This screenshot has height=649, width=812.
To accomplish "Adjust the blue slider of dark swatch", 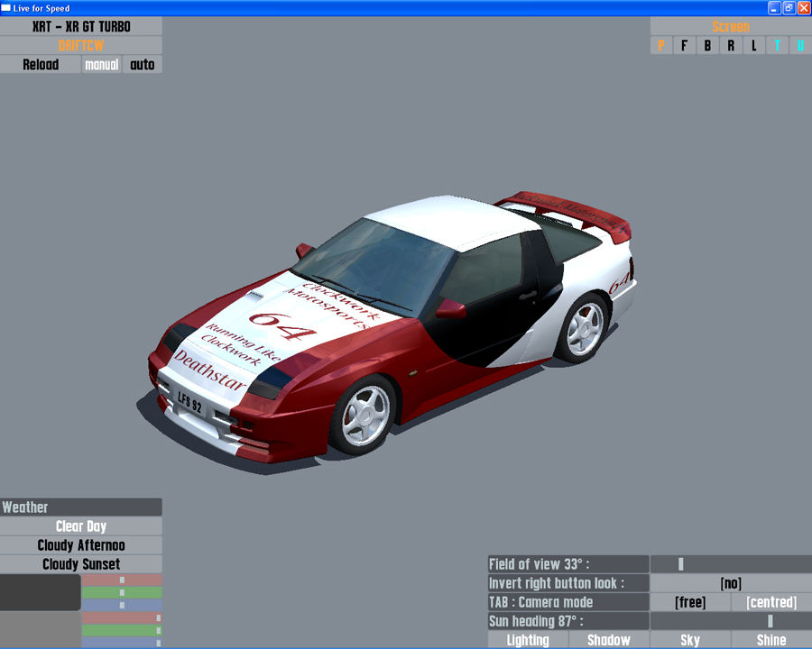I will (x=122, y=605).
